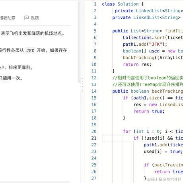This screenshot has height=183, width=183.
Task: Click the 'if (!used[i] &&' code line
Action: [x=158, y=138]
